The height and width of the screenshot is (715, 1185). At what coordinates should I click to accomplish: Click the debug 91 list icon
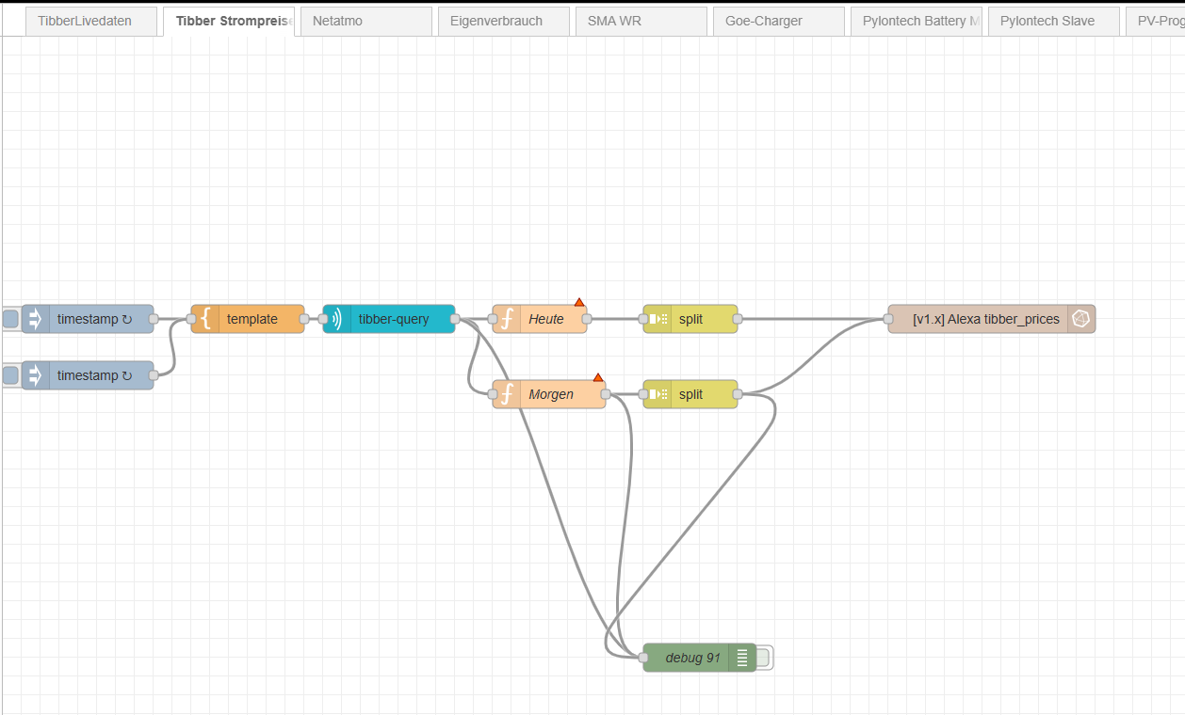coord(742,658)
